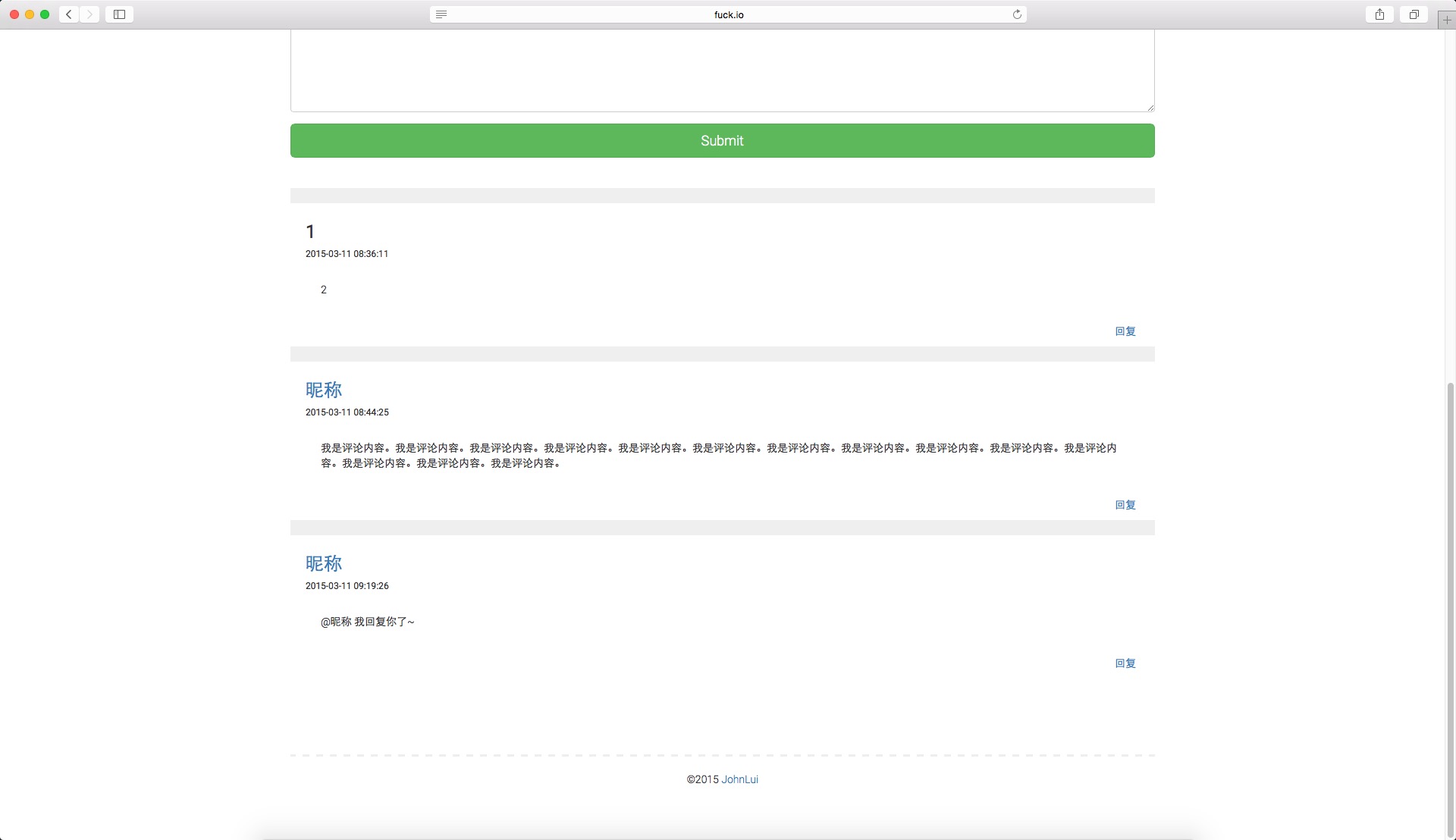Open the share sheet icon
This screenshot has width=1456, height=840.
[1379, 14]
